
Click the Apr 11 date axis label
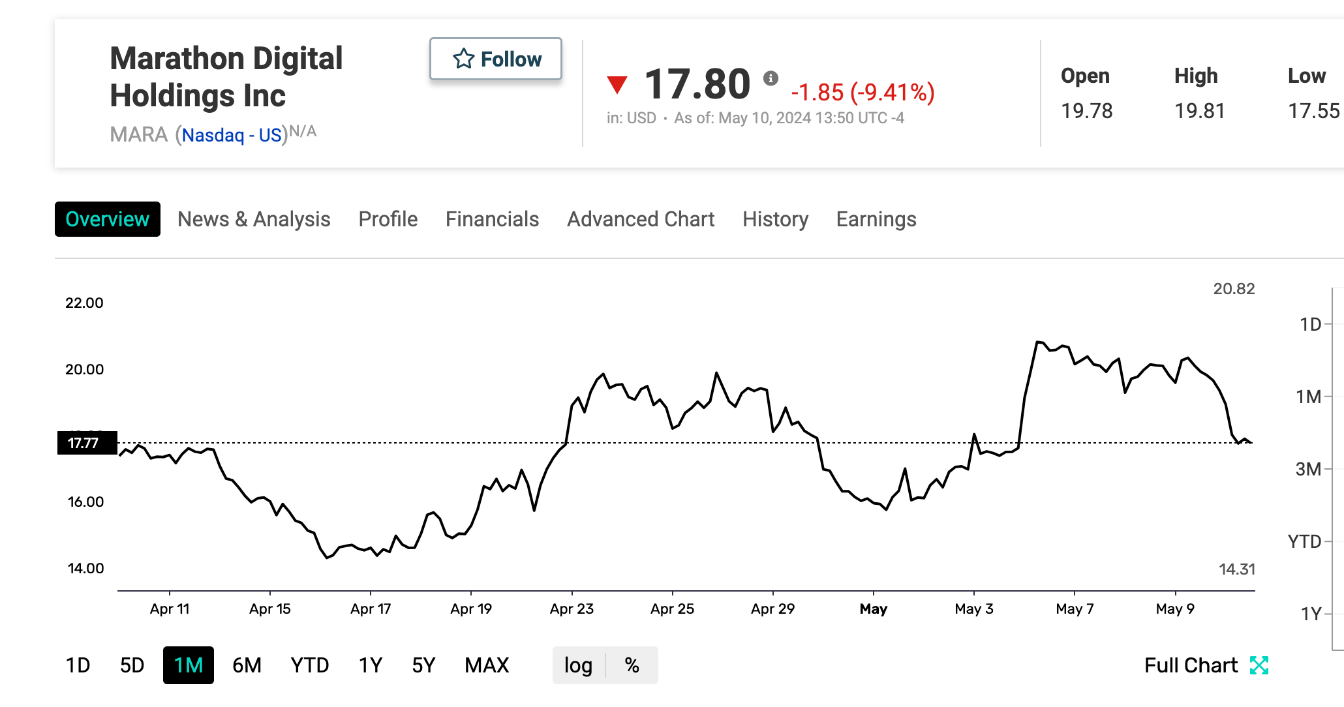point(170,609)
